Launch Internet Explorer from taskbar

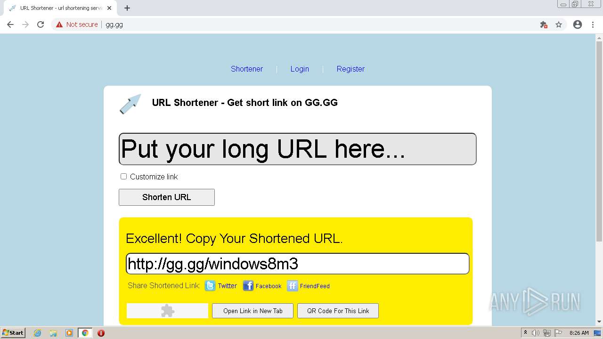(x=37, y=333)
